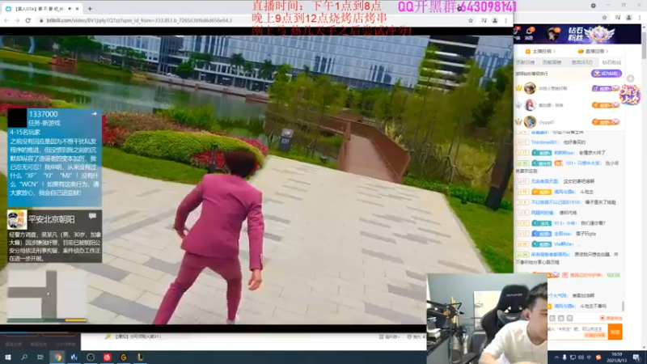
Task: Click the minimap in the video
Action: point(46,294)
